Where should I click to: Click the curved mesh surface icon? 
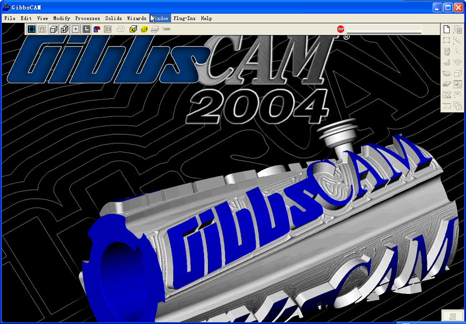pyautogui.click(x=458, y=62)
